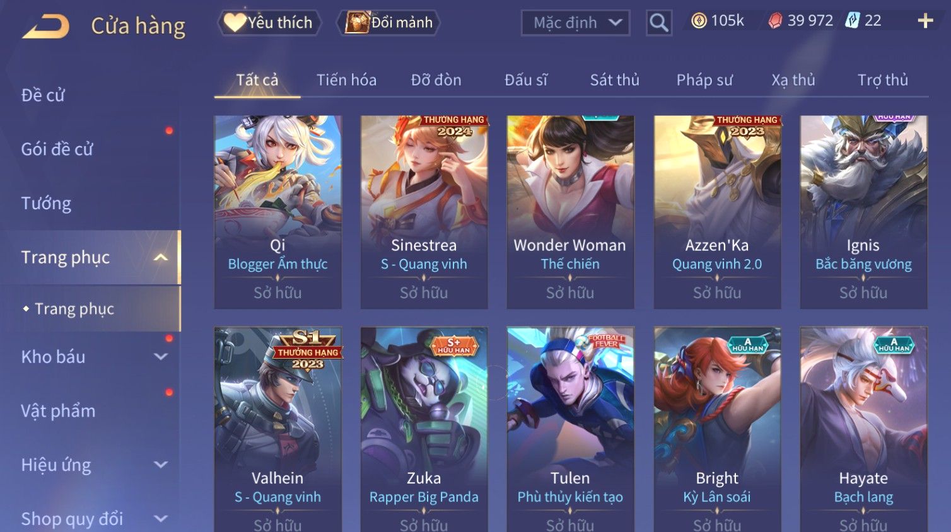
Task: Tap the blue voucher icon showing 22
Action: click(x=853, y=21)
